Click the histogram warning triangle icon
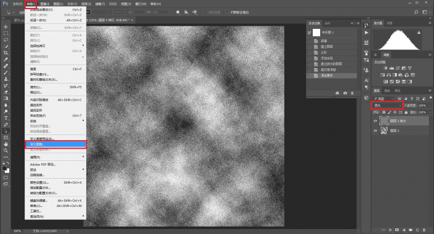 [419, 33]
